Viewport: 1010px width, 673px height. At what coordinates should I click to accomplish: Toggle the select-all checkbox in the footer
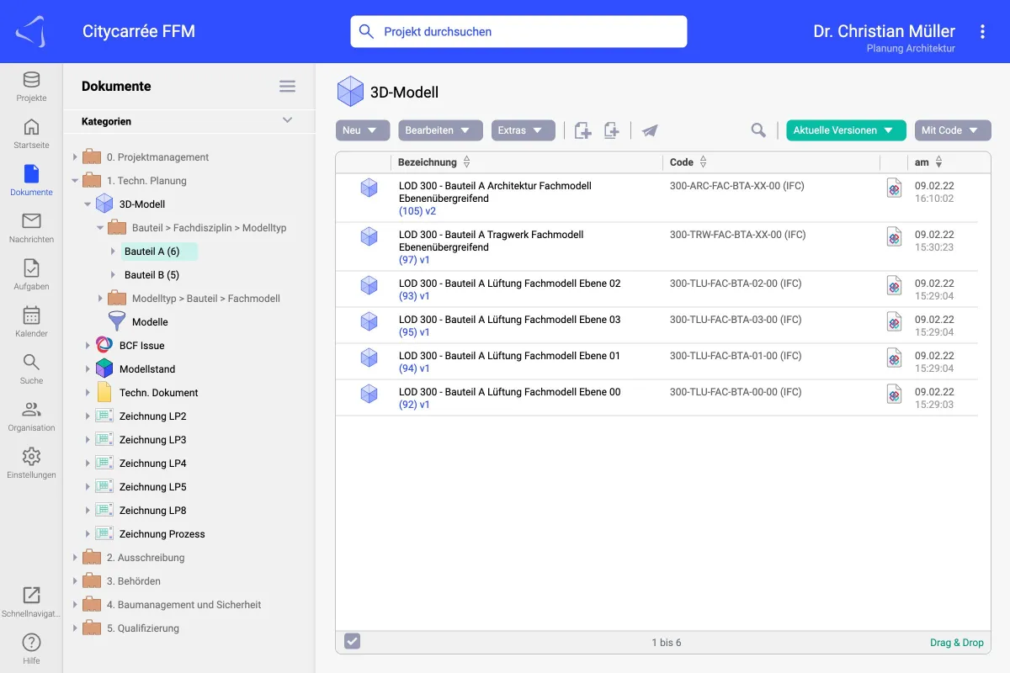353,642
